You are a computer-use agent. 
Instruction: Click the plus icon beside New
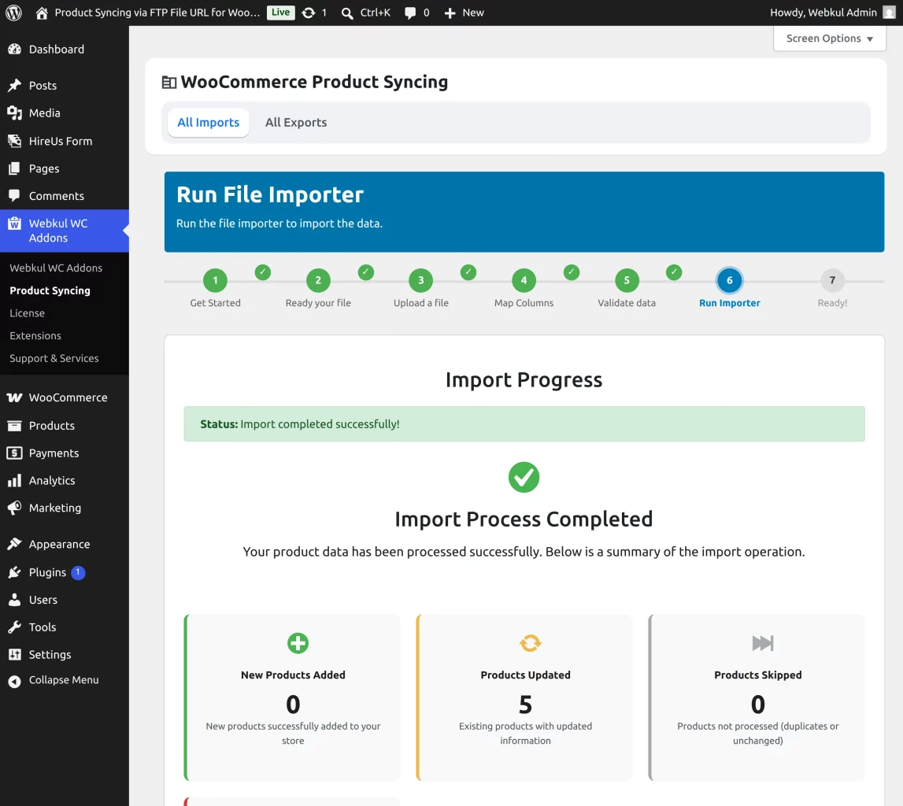[450, 13]
